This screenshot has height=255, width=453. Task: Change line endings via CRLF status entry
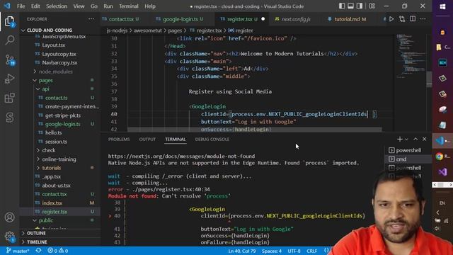pyautogui.click(x=311, y=251)
